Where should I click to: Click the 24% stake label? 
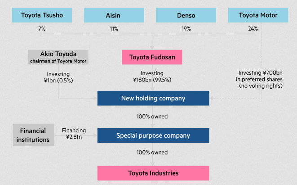pos(253,29)
